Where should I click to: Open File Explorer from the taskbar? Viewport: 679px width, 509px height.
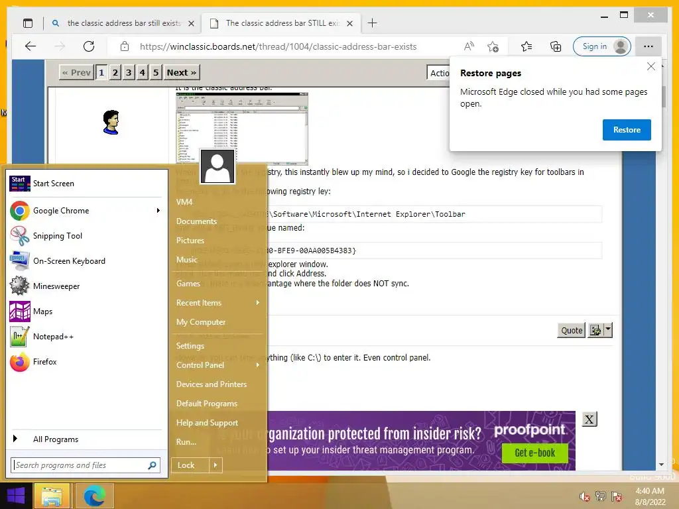52,496
